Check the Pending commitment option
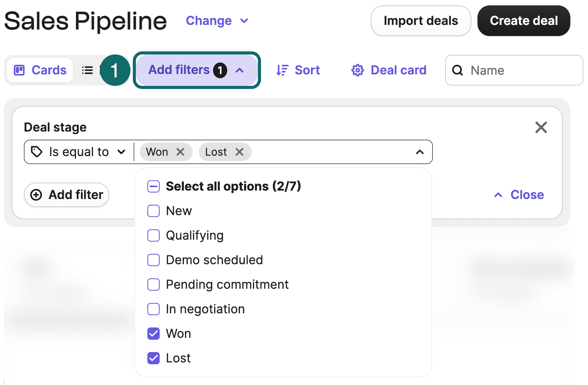This screenshot has height=385, width=588. pos(154,285)
